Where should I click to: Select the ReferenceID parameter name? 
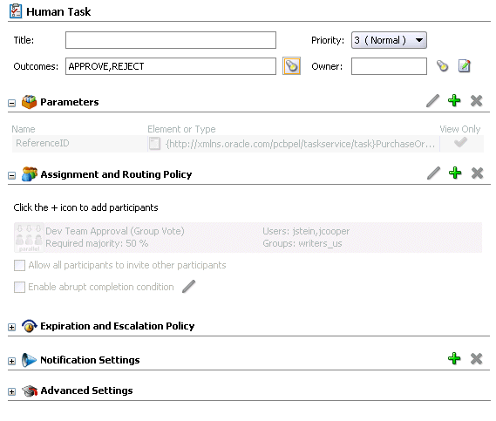pos(43,143)
